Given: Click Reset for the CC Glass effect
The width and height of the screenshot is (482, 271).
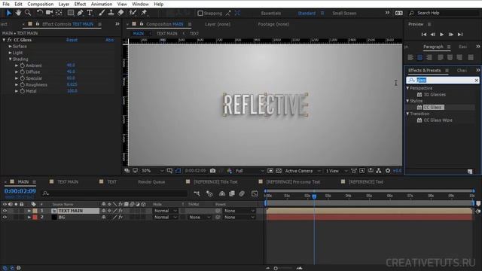Looking at the screenshot, I should [72, 40].
